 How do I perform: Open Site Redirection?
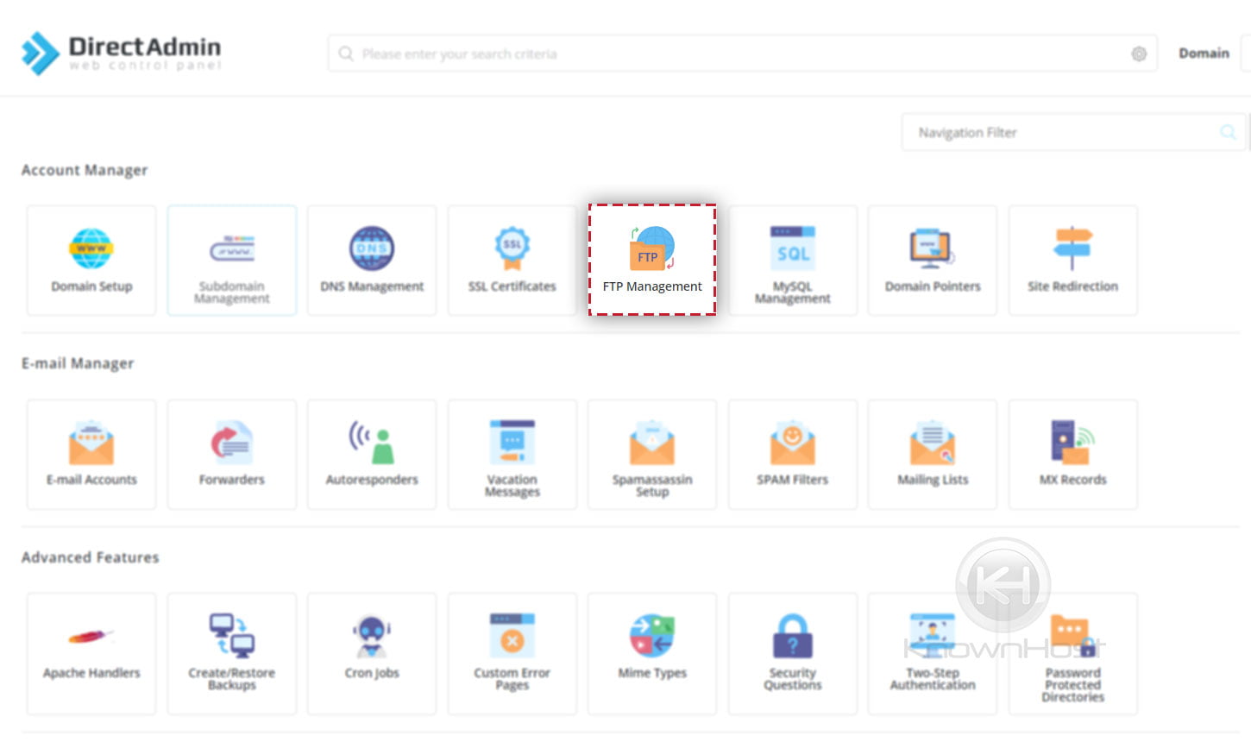(1072, 259)
